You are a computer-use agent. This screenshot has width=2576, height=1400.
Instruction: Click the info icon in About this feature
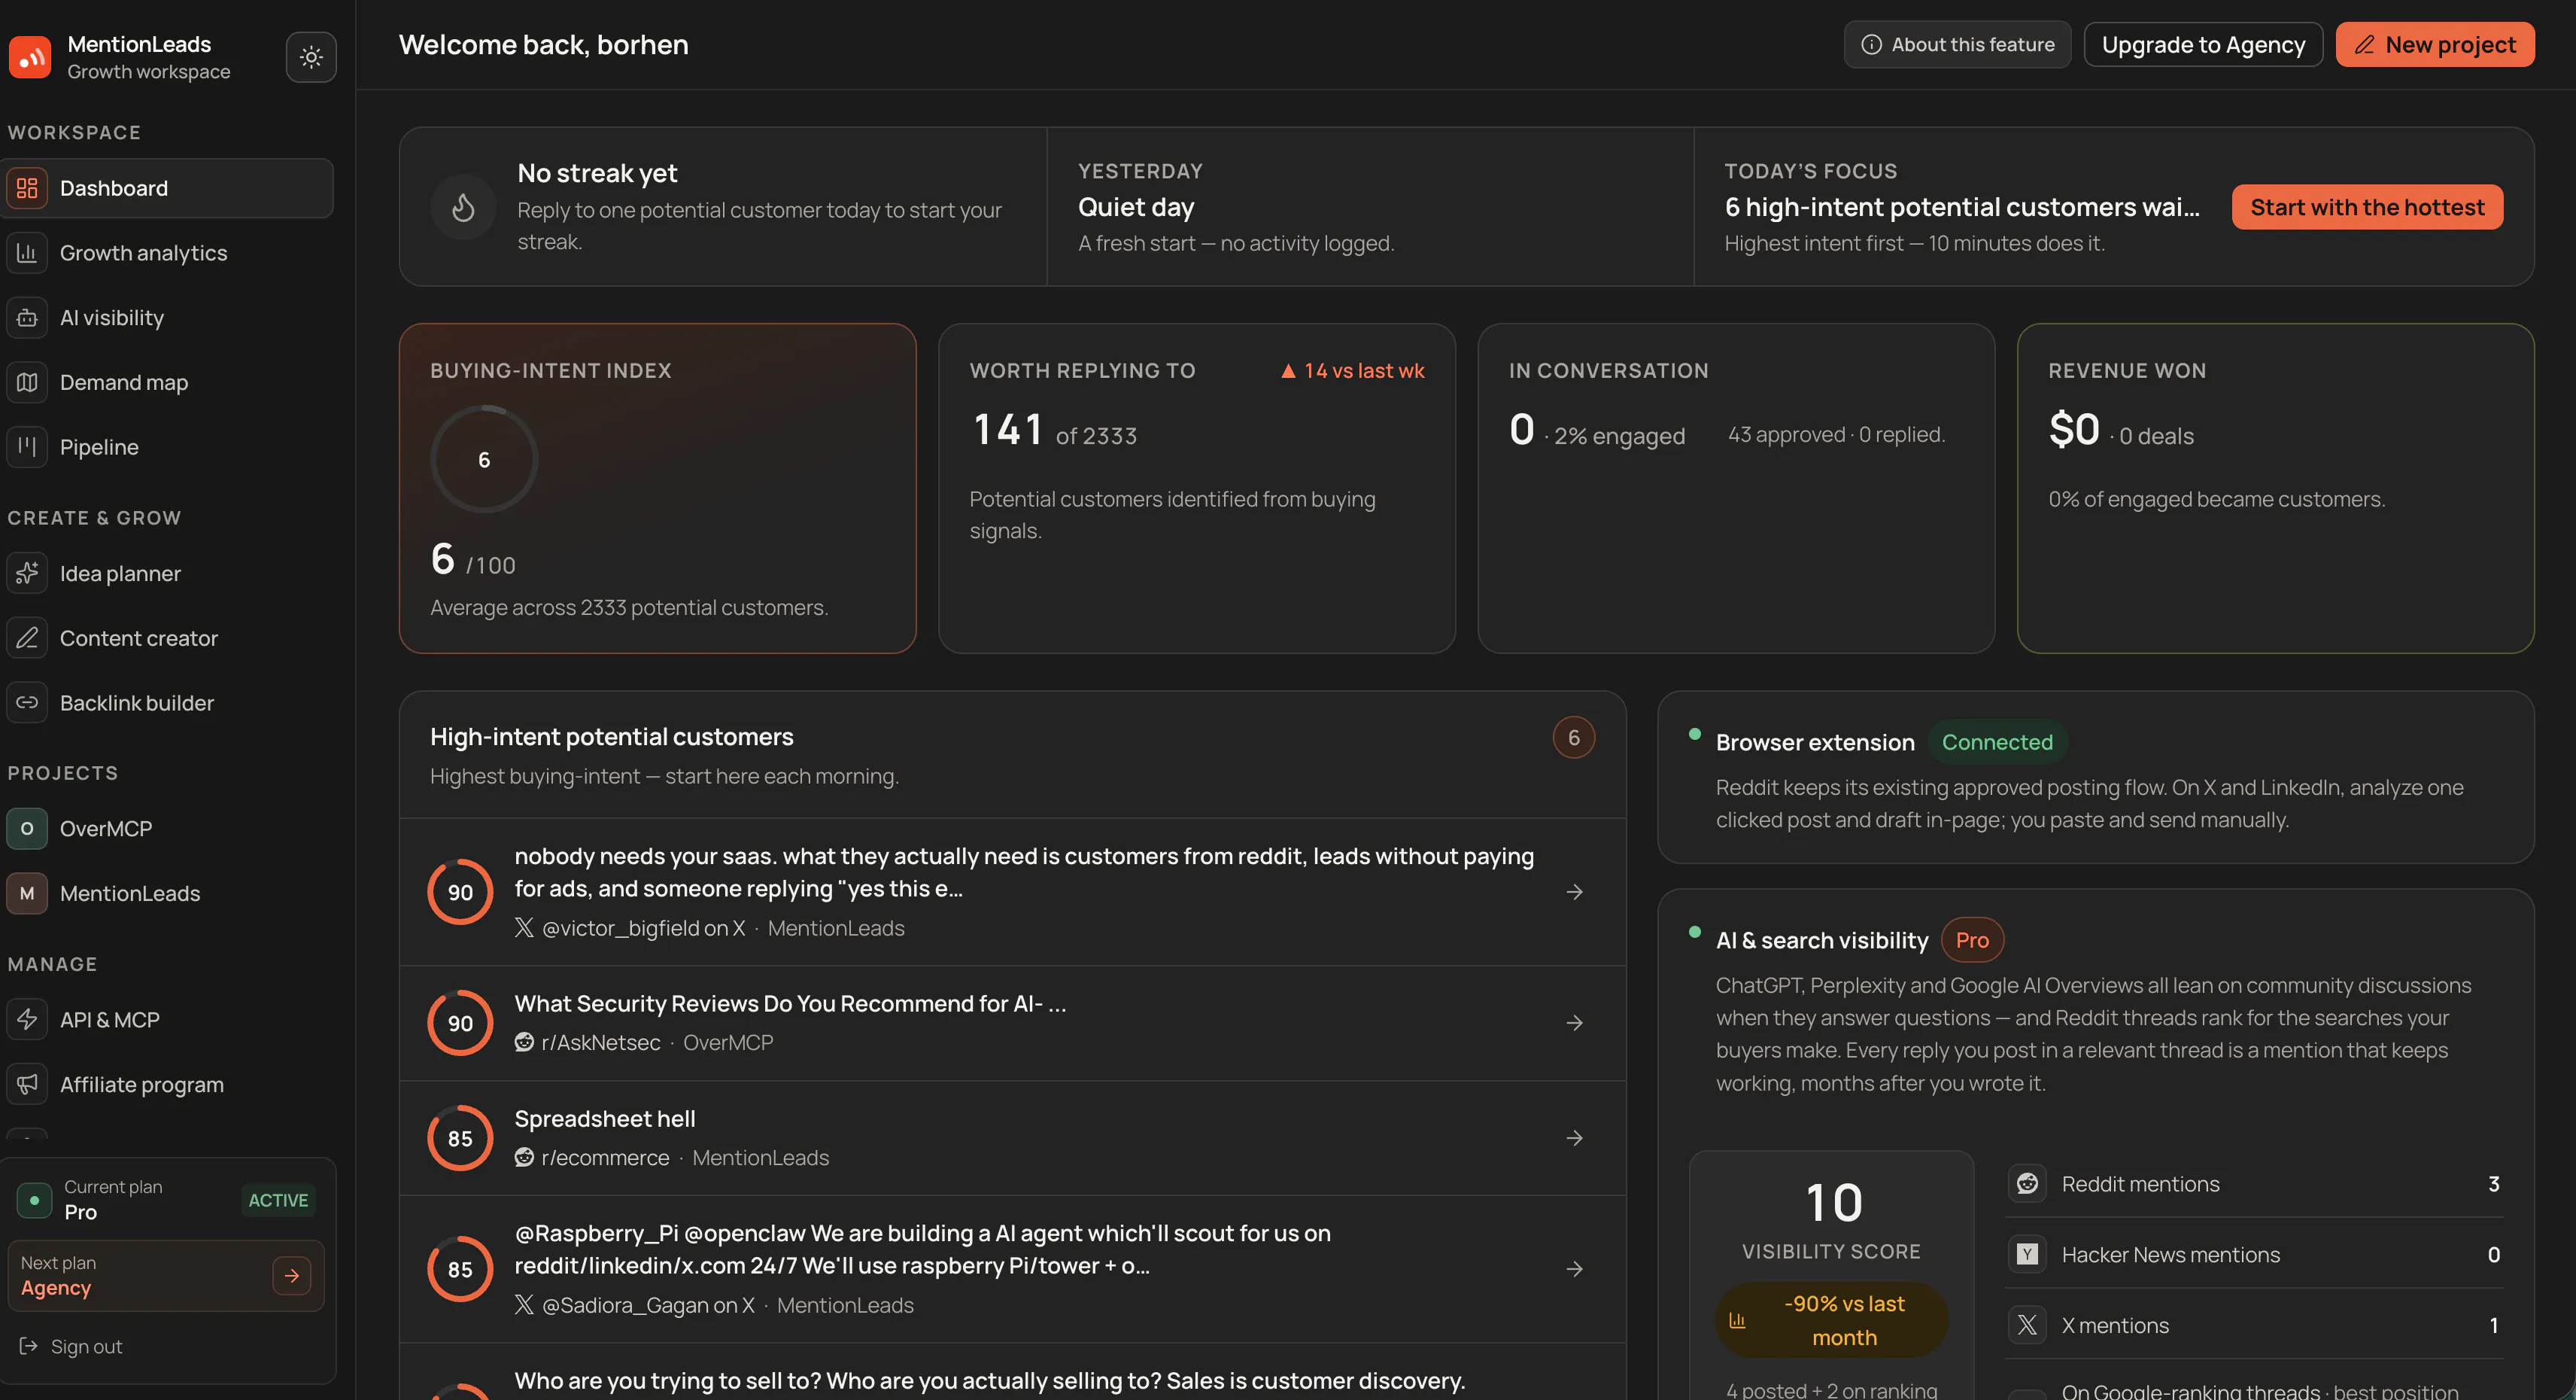pos(1871,45)
